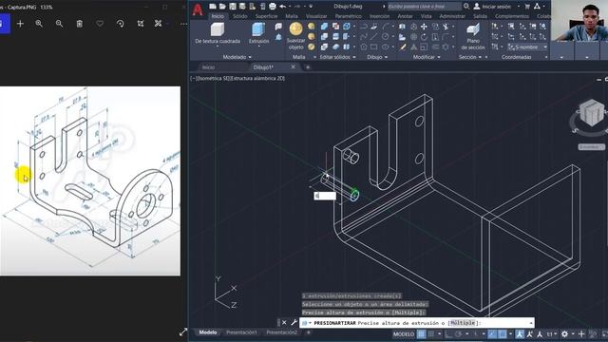Screen dimensions: 608x342
Task: Toggle snap mode dotted-grid status button
Action: (431, 334)
